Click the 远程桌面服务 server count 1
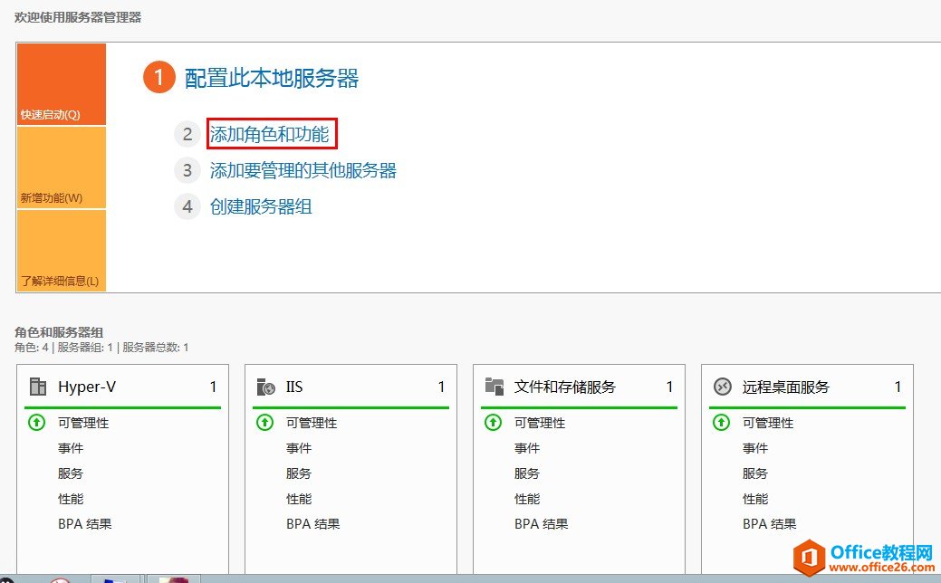The width and height of the screenshot is (941, 583). (x=898, y=387)
